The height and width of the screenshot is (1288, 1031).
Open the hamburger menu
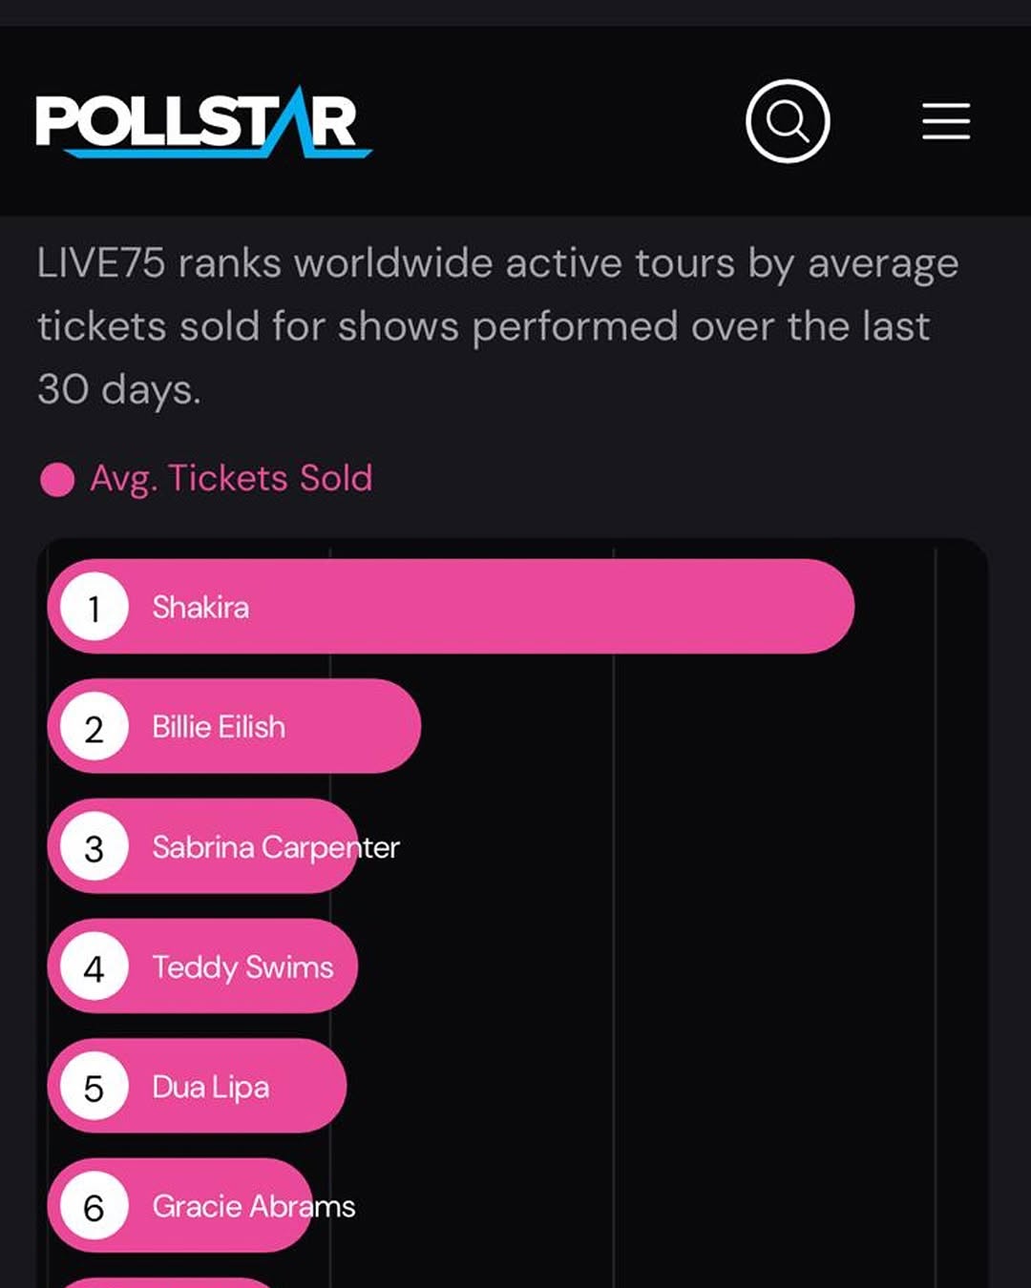tap(946, 121)
